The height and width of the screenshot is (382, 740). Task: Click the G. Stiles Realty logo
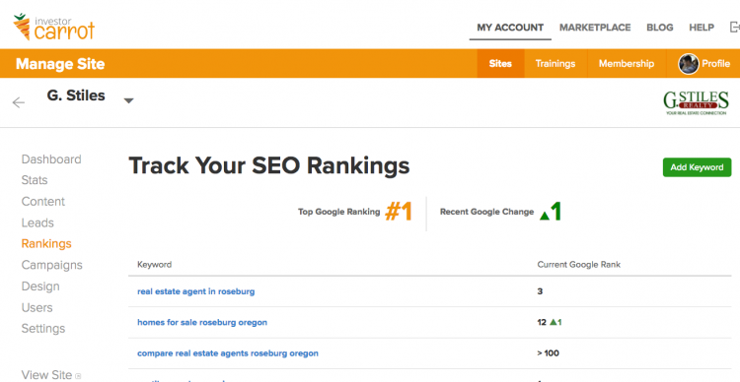point(696,102)
